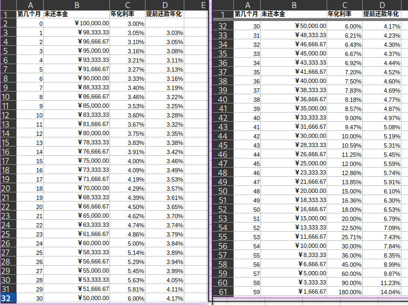Select the cell containing 180.00%

coord(344,292)
